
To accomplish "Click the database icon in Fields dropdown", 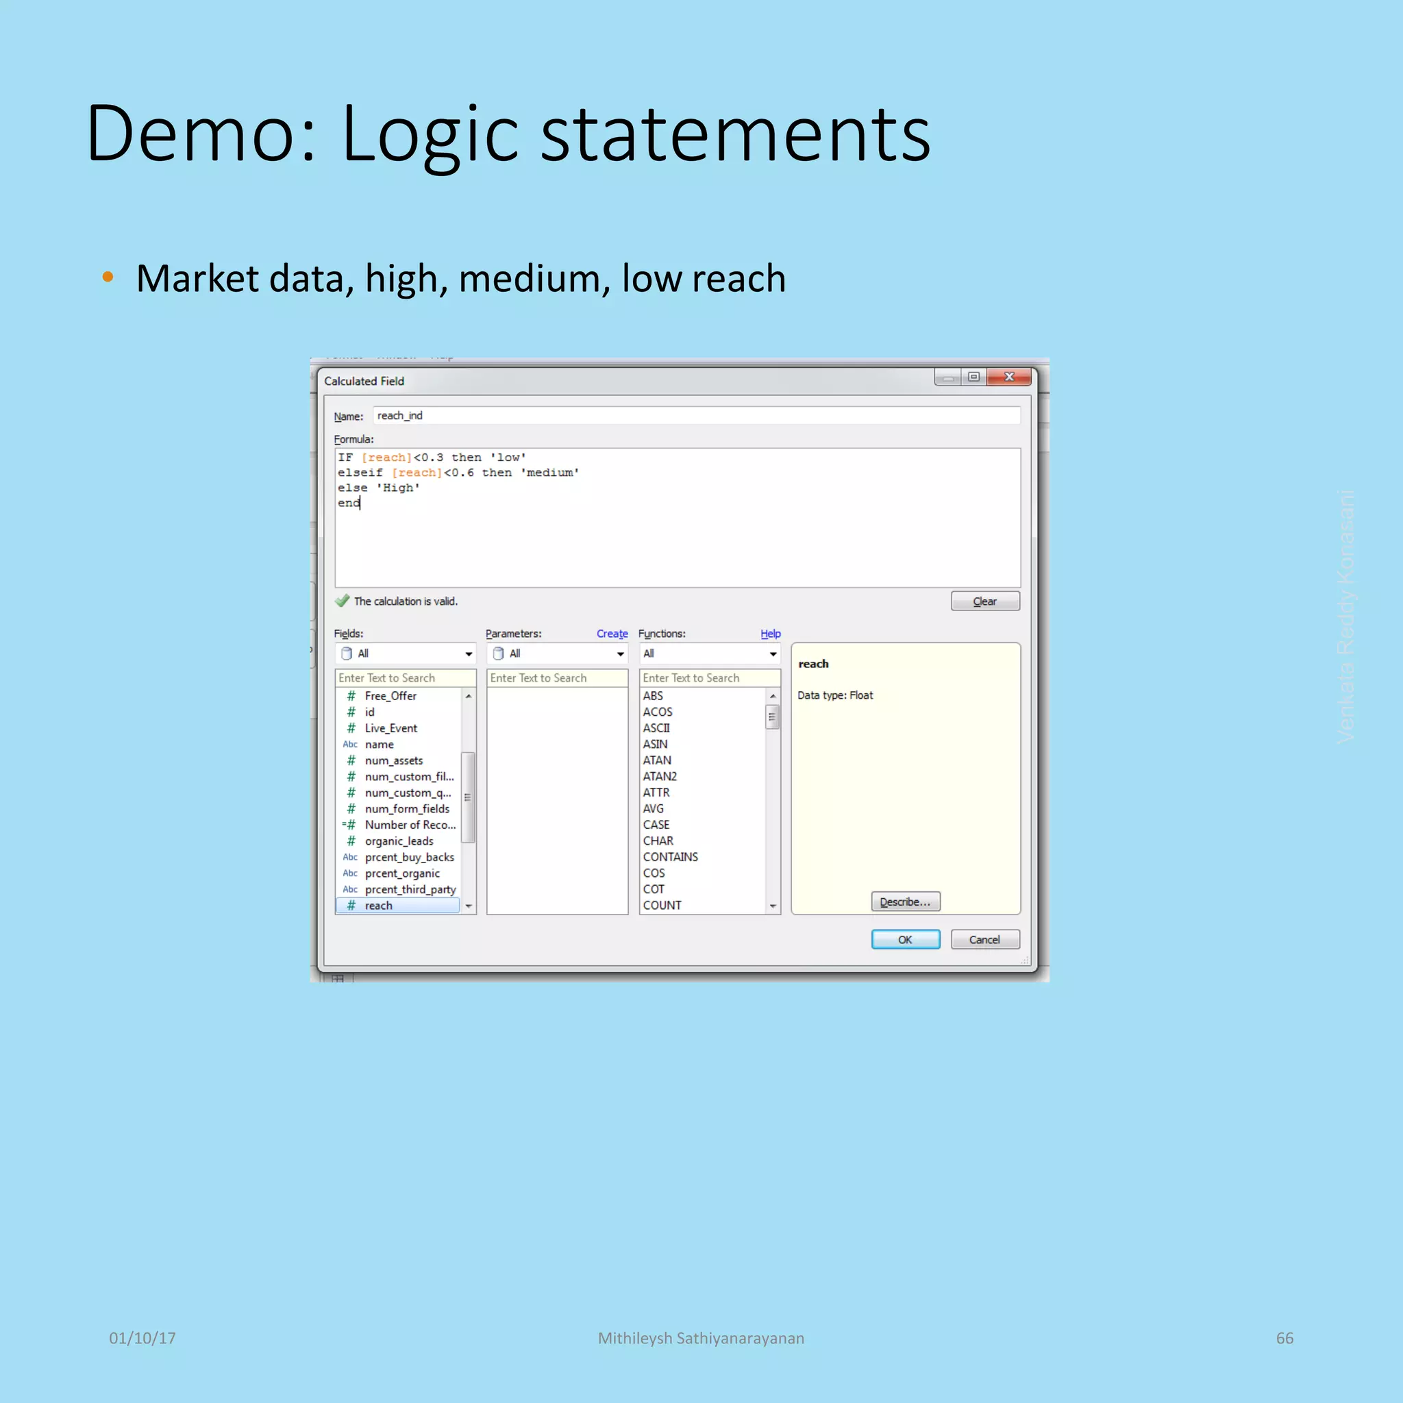I will pyautogui.click(x=347, y=654).
